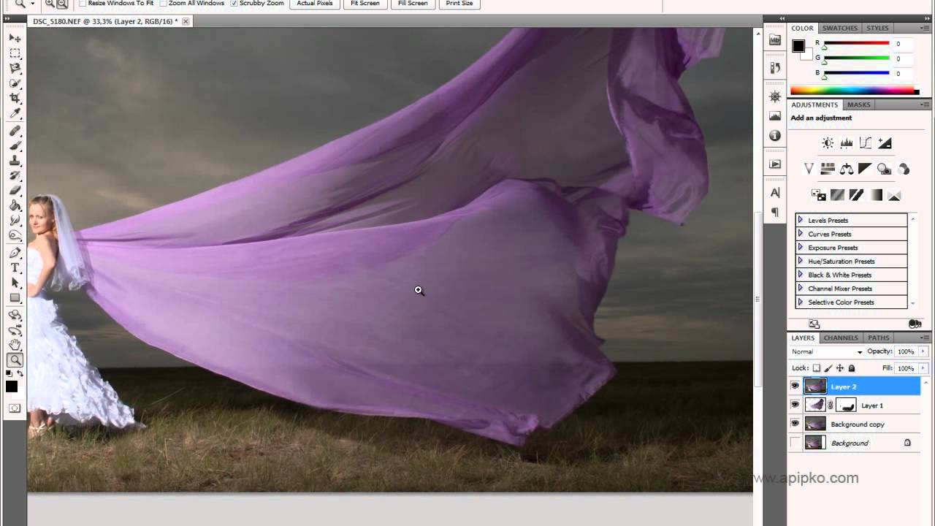935x526 pixels.
Task: Open the Histogram panel icon
Action: [x=775, y=116]
